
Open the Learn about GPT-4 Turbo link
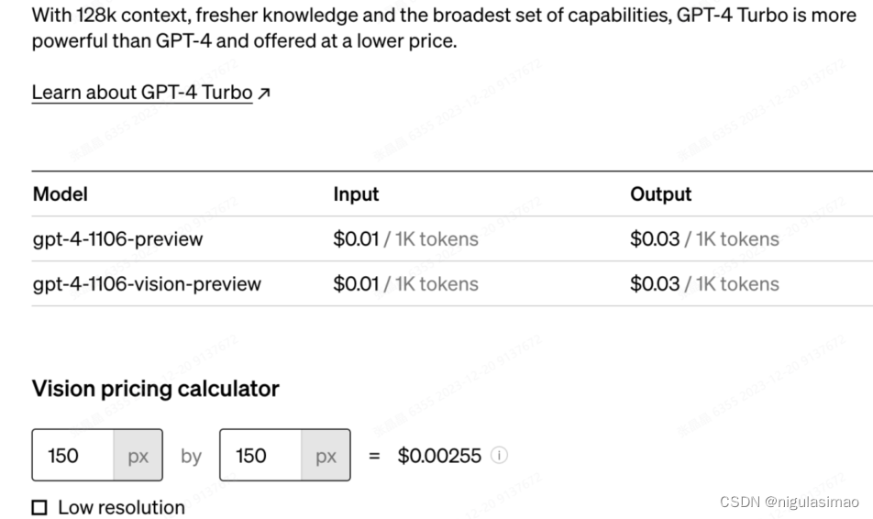pos(141,93)
